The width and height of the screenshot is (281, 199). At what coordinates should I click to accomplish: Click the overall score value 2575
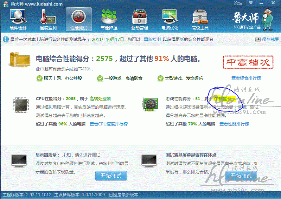pyautogui.click(x=104, y=59)
